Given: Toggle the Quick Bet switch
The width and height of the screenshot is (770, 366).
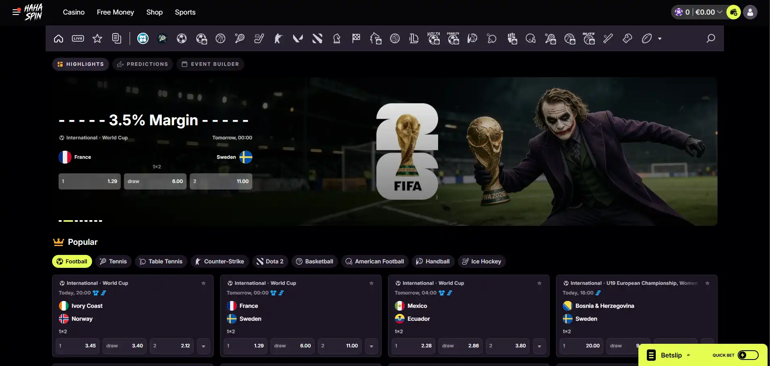Looking at the screenshot, I should tap(748, 355).
